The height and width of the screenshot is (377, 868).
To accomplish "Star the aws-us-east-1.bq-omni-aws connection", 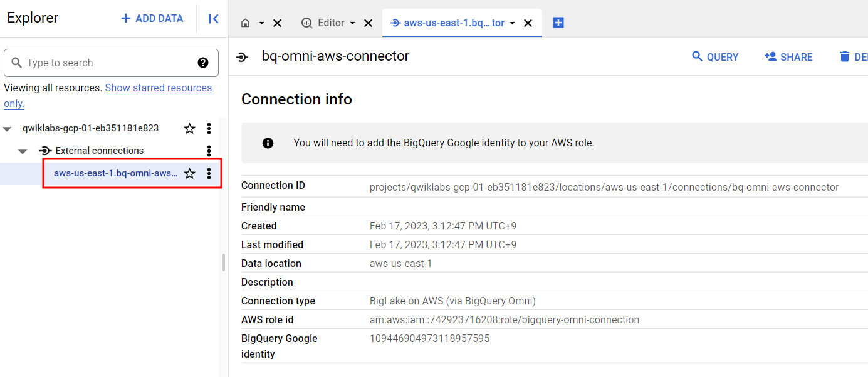I will click(189, 173).
